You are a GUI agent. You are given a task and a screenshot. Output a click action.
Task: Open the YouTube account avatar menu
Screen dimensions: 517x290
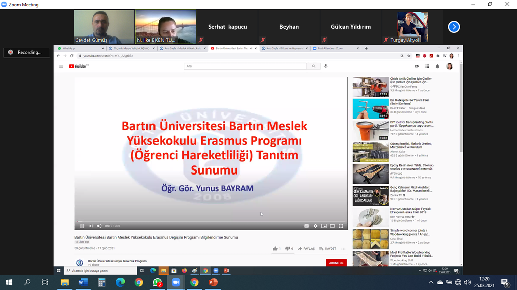(x=449, y=66)
